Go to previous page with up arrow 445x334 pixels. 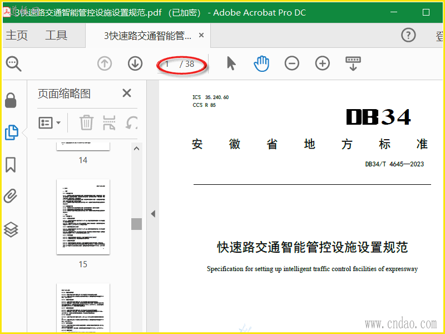105,63
